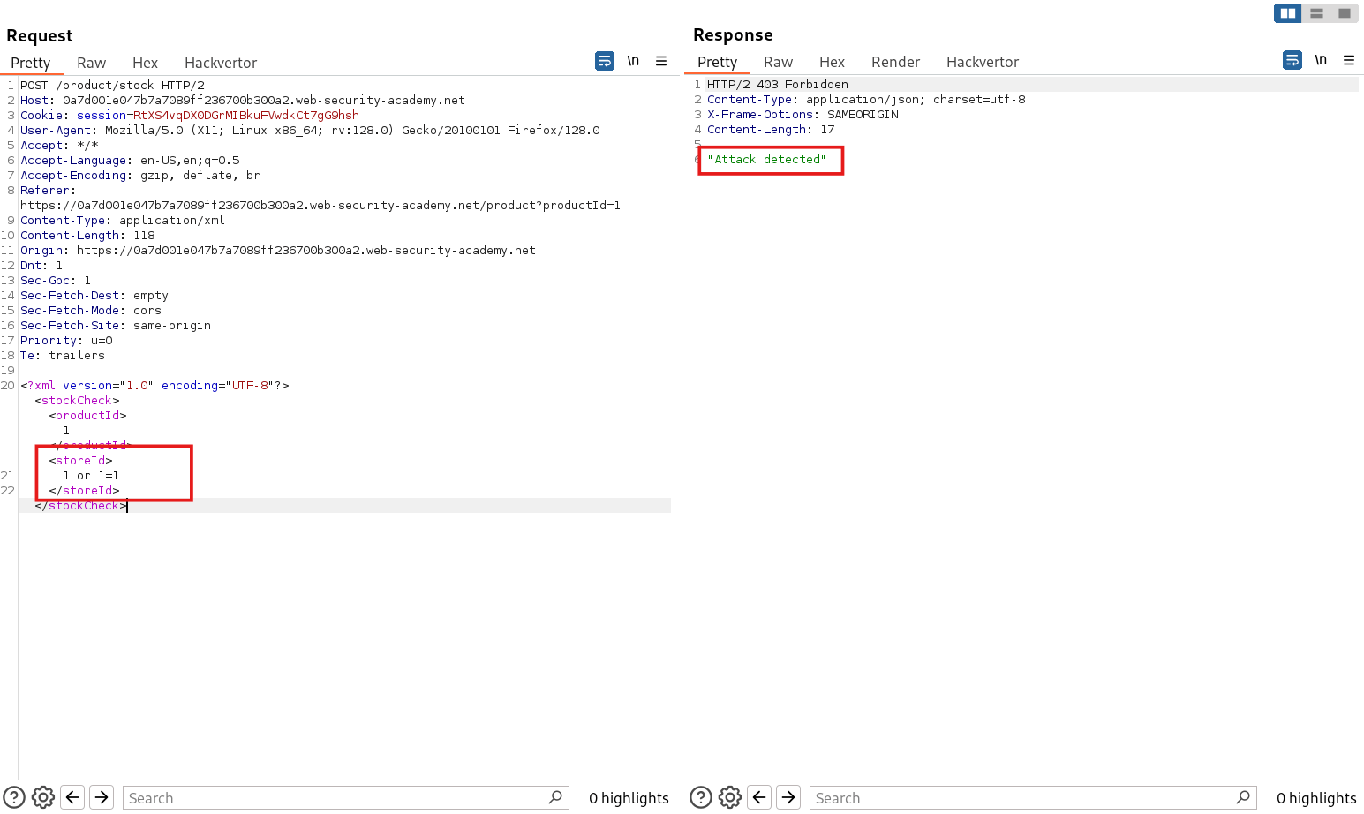Select the Response Hackvertor tab
Screen dimensions: 1364x814
pyautogui.click(x=983, y=62)
